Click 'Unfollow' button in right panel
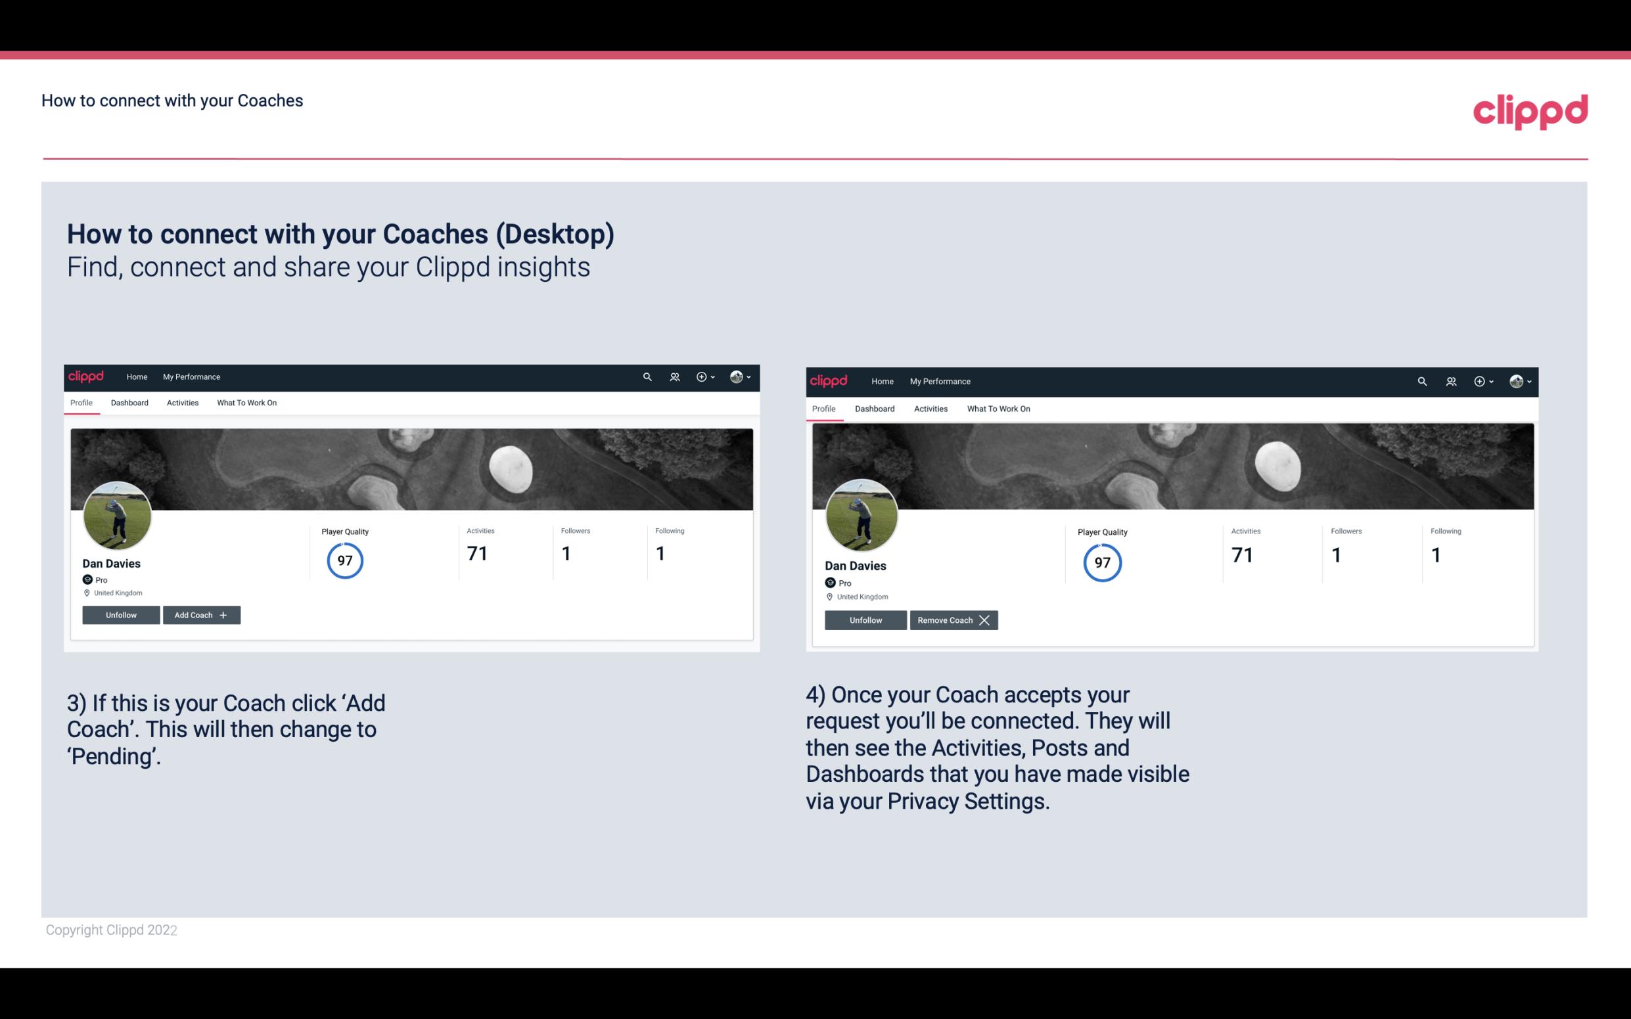The height and width of the screenshot is (1019, 1631). pyautogui.click(x=867, y=619)
